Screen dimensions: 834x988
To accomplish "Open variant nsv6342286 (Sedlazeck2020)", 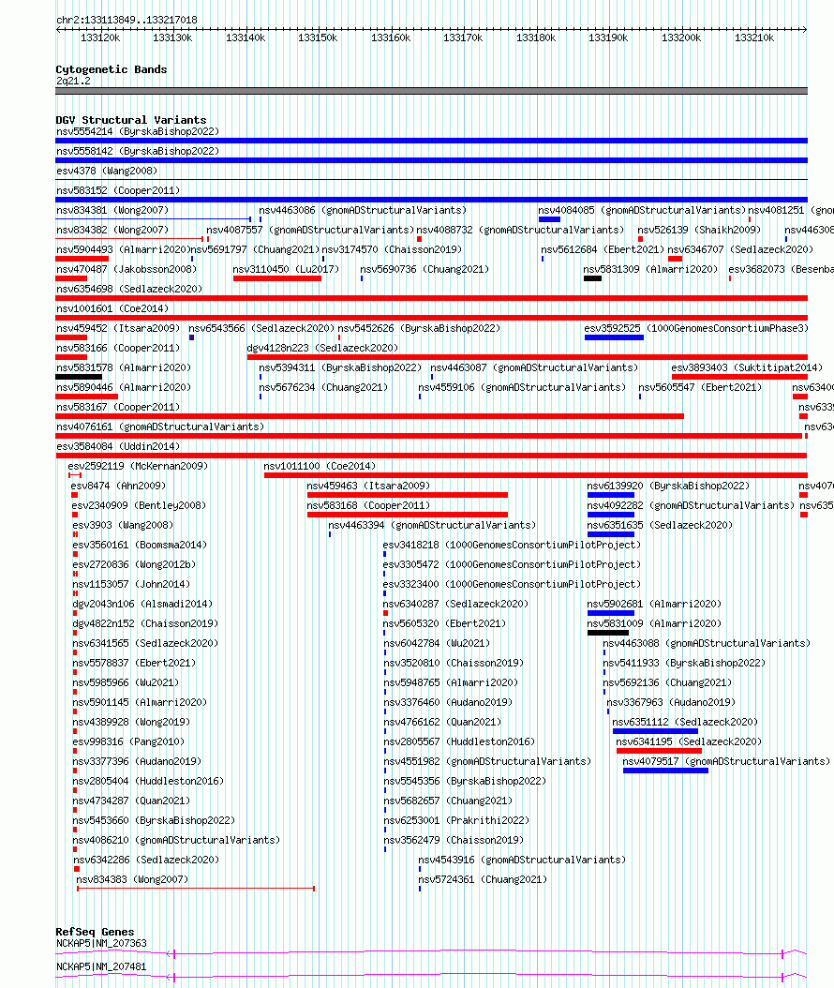I will coord(146,860).
